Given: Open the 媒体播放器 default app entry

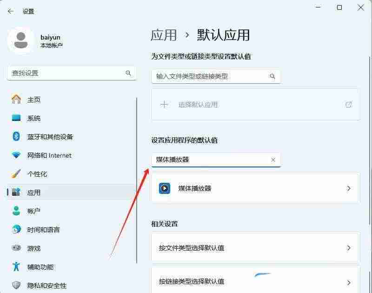Looking at the screenshot, I should (x=255, y=188).
